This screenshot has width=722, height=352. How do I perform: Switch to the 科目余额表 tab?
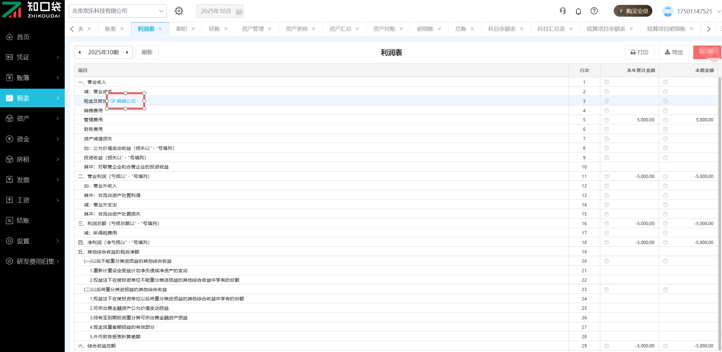[502, 29]
